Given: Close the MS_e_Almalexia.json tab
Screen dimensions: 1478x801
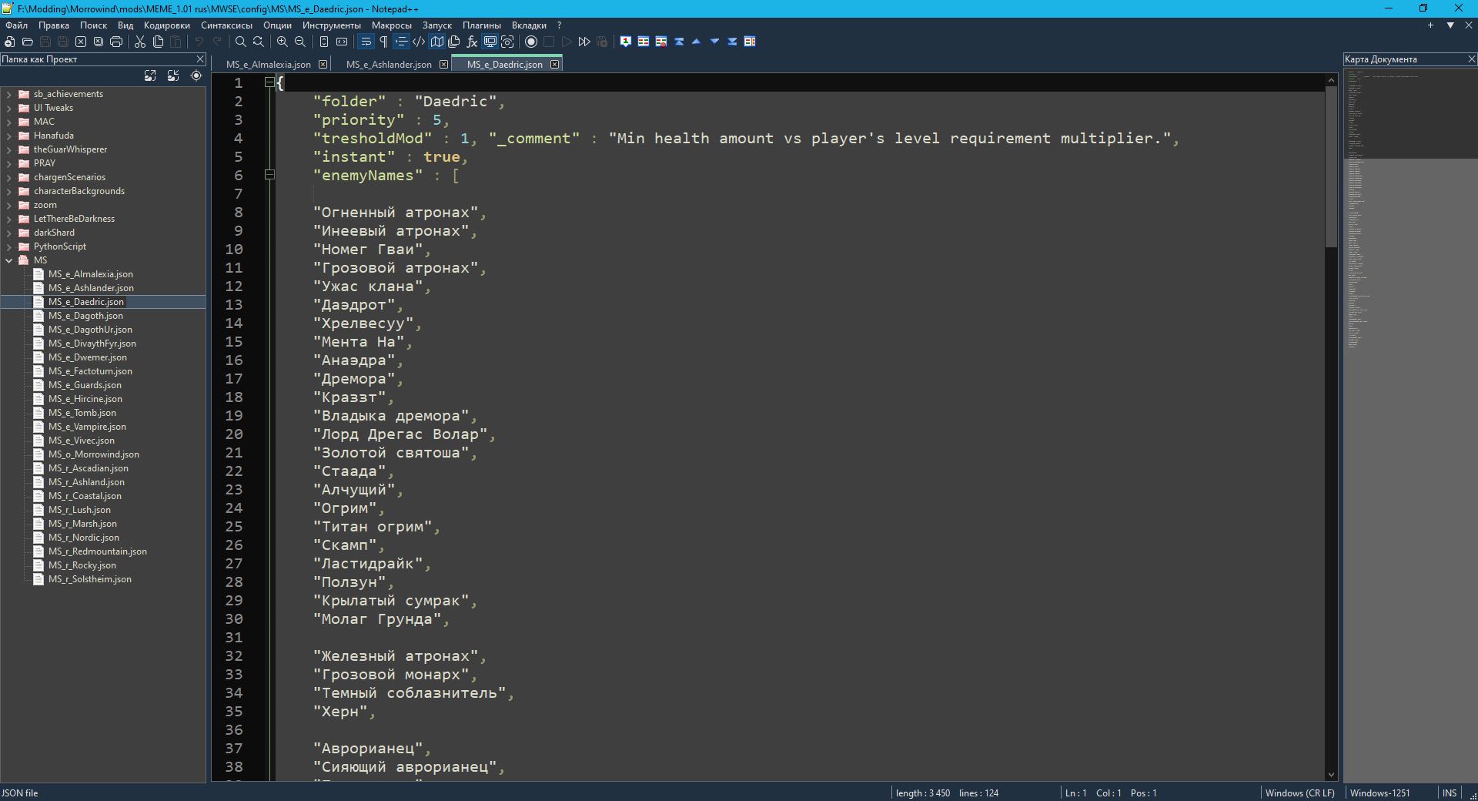Looking at the screenshot, I should click(x=323, y=65).
